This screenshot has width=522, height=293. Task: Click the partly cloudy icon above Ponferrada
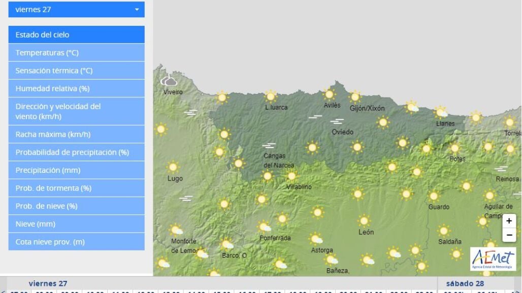pos(264,227)
